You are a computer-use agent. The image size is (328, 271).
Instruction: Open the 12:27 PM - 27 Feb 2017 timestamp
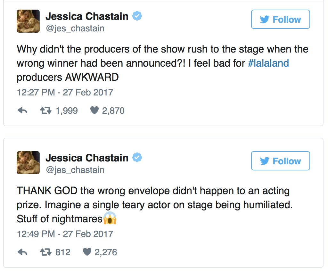[65, 93]
